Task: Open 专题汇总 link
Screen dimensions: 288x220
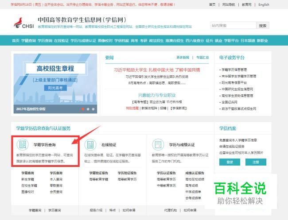Action: pyautogui.click(x=202, y=58)
